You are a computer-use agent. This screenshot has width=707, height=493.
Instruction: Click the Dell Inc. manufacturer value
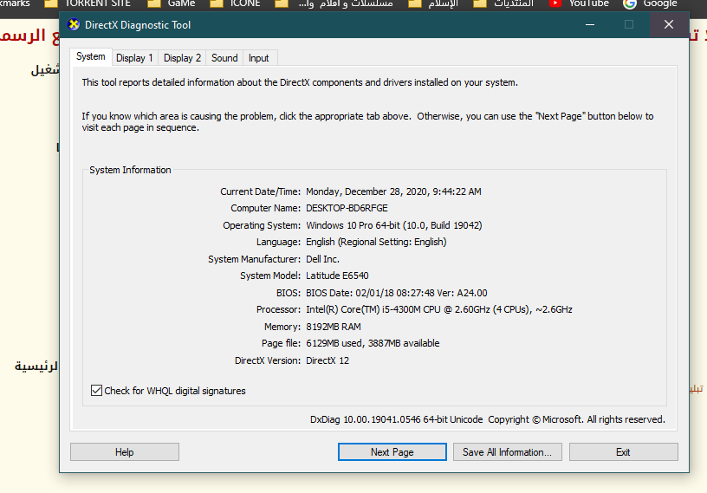coord(322,259)
